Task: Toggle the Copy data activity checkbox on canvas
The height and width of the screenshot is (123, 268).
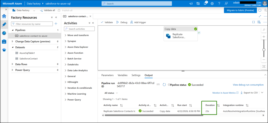Action: tap(199, 33)
